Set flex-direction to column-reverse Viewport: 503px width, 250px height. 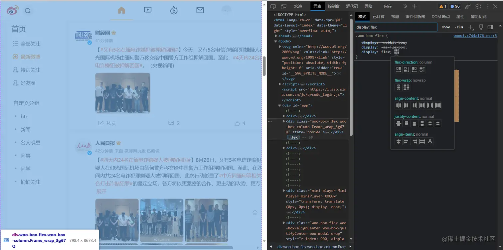(x=422, y=69)
